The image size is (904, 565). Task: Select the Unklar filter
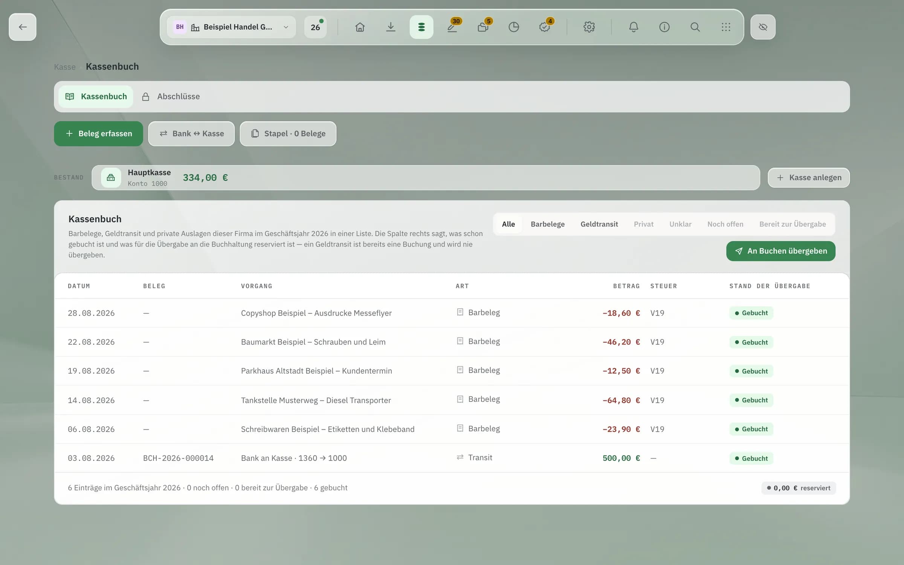(x=680, y=224)
